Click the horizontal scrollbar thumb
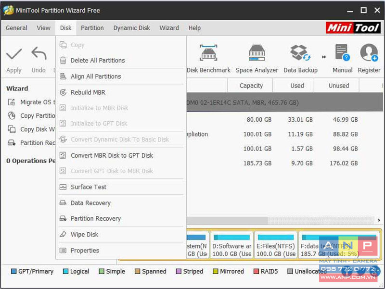Screen dimensions: 385x289 point(227,220)
